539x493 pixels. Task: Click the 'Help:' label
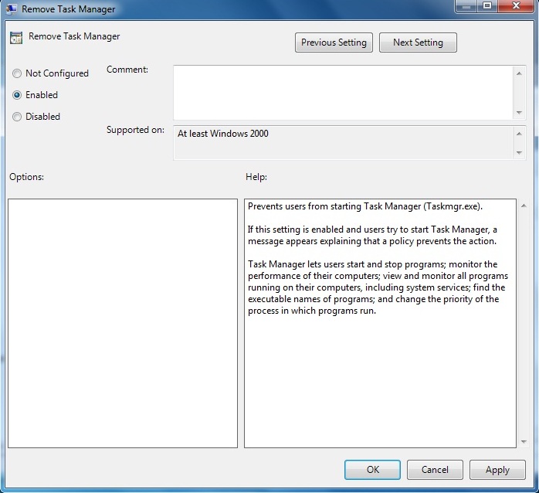pos(256,177)
